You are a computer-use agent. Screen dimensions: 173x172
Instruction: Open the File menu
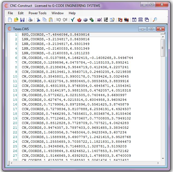(x=10, y=13)
